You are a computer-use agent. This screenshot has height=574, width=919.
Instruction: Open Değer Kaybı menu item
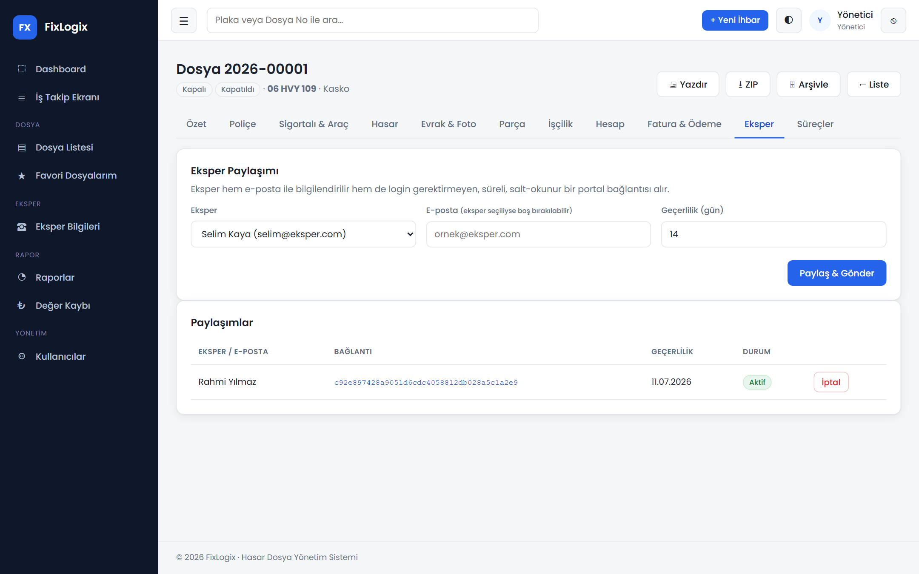click(79, 305)
